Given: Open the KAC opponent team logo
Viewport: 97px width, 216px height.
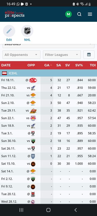Looking at the screenshot, I should (x=33, y=80).
